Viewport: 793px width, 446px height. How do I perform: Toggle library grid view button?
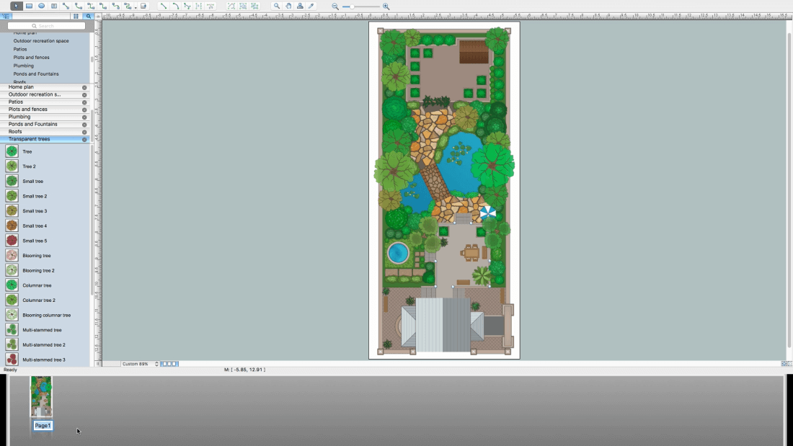click(x=76, y=16)
